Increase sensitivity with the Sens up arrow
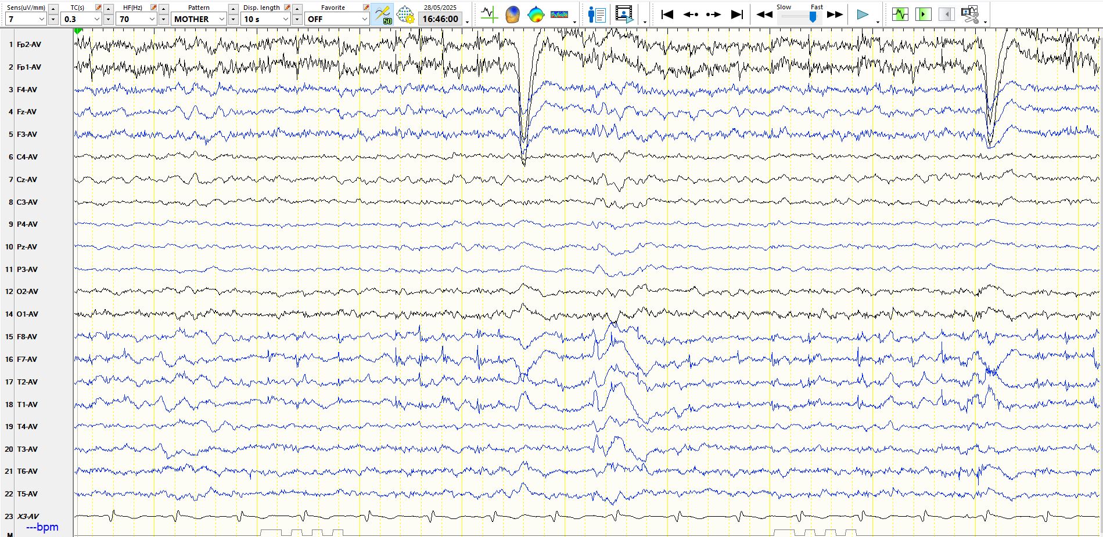 [53, 9]
